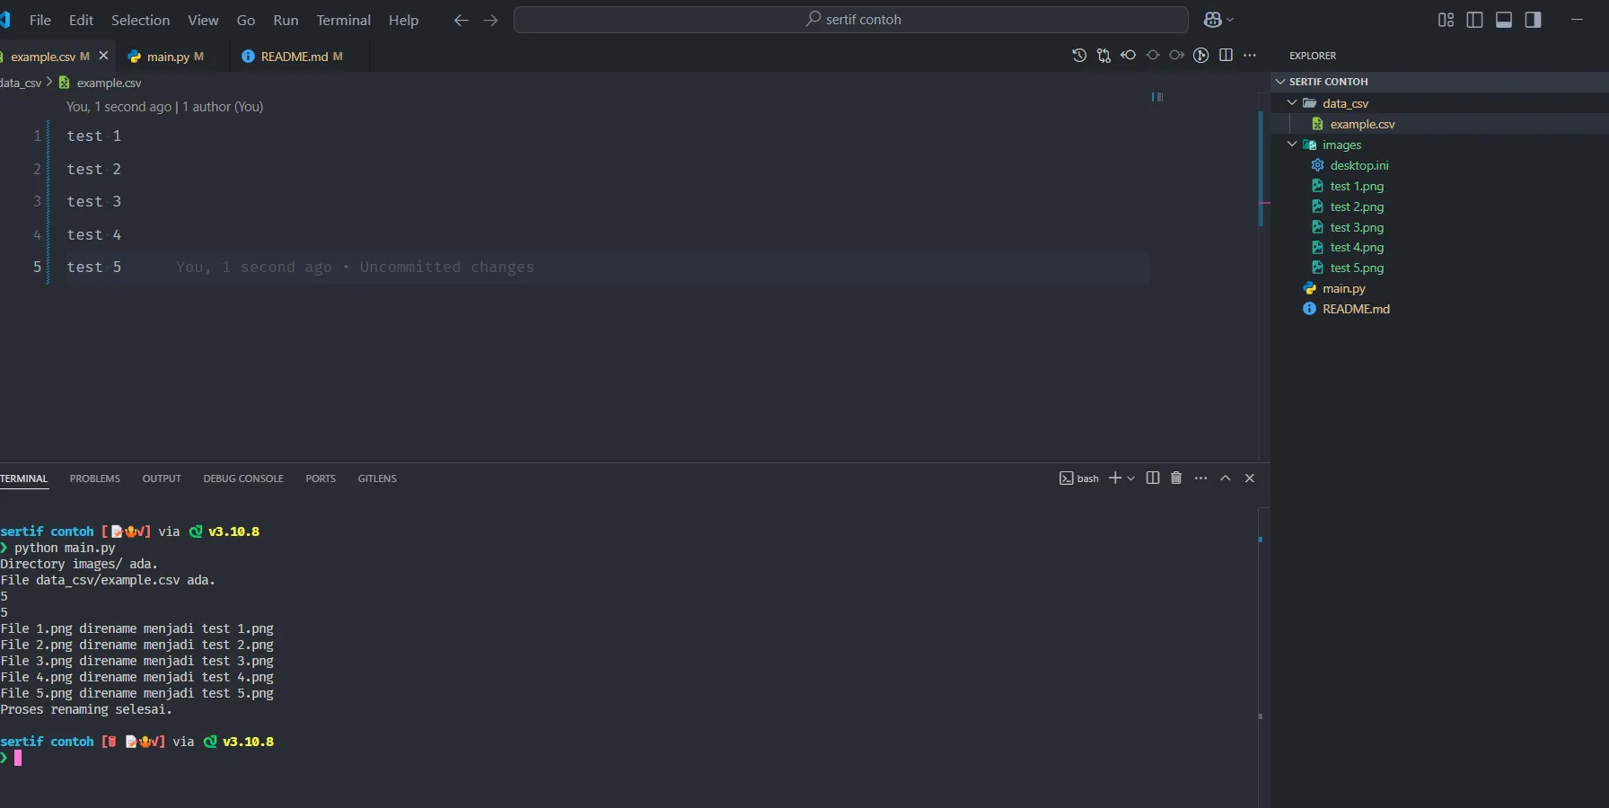1609x808 pixels.
Task: Split the terminal
Action: tap(1153, 479)
